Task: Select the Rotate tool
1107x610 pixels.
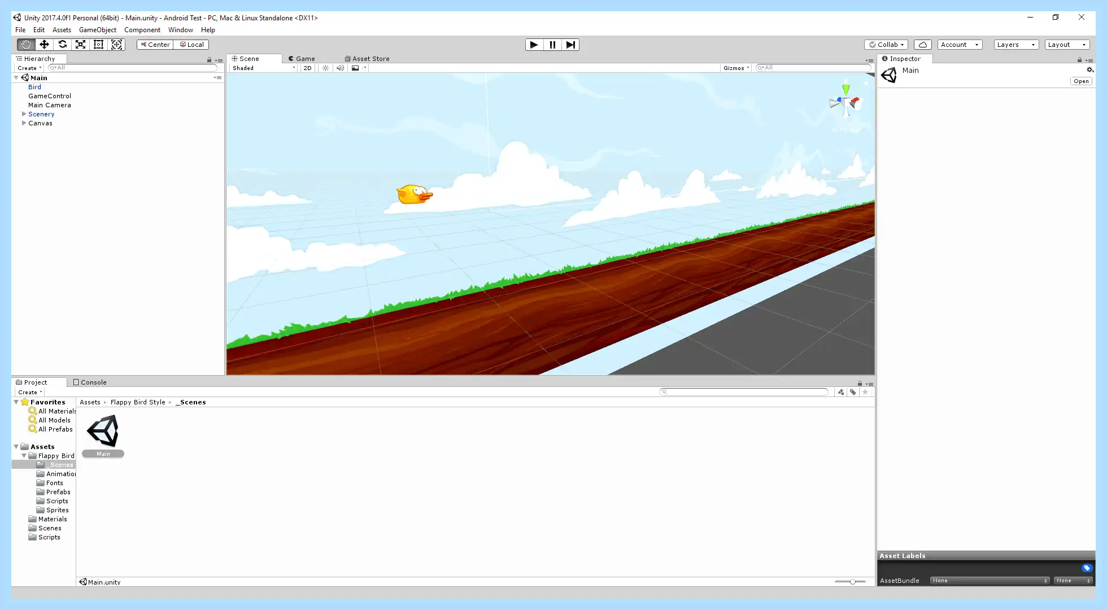Action: [x=62, y=45]
